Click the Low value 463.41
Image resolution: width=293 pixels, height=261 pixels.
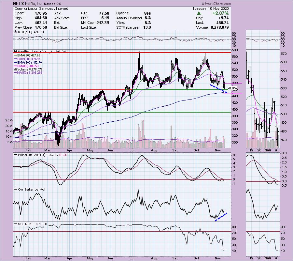pos(41,23)
